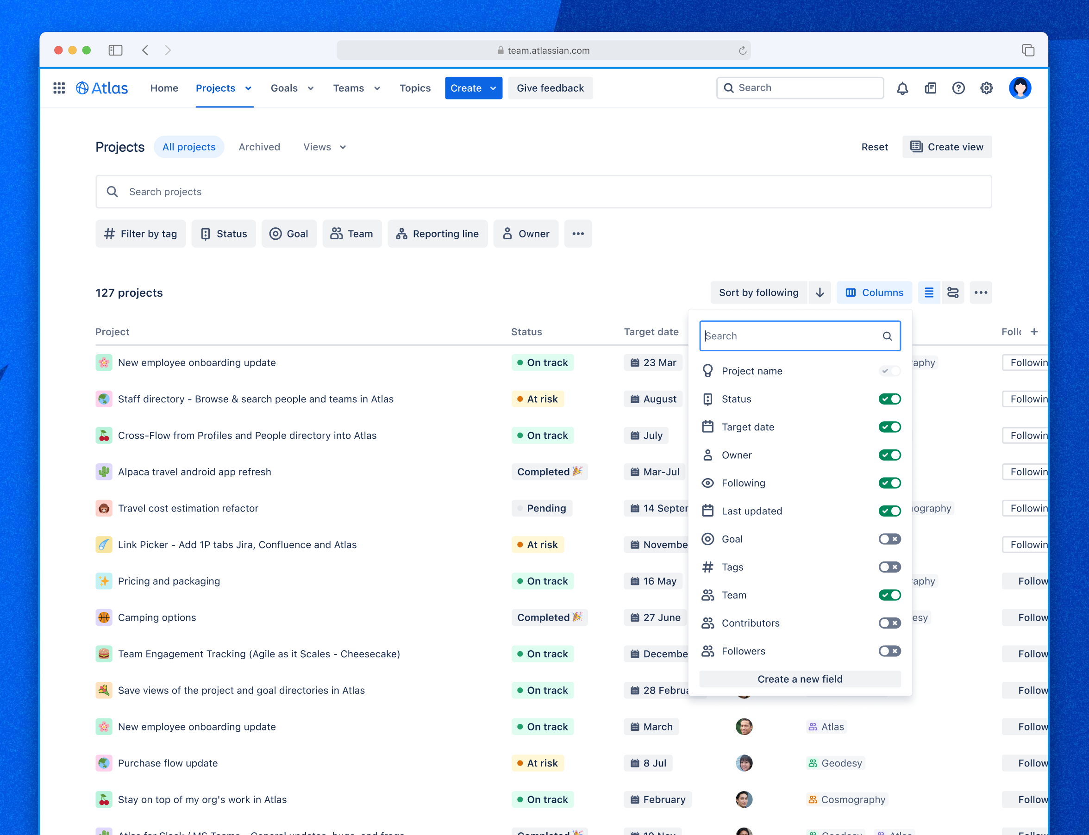Open the help question mark icon
Viewport: 1089px width, 835px height.
[958, 88]
